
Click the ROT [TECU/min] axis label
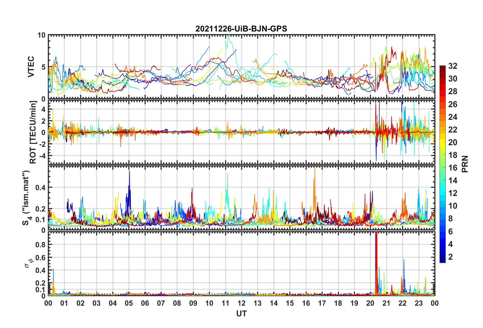click(x=33, y=132)
